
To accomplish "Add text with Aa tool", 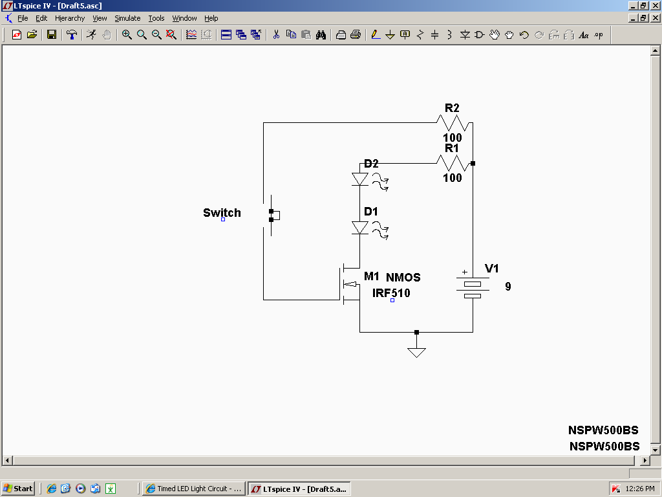I will coord(584,35).
